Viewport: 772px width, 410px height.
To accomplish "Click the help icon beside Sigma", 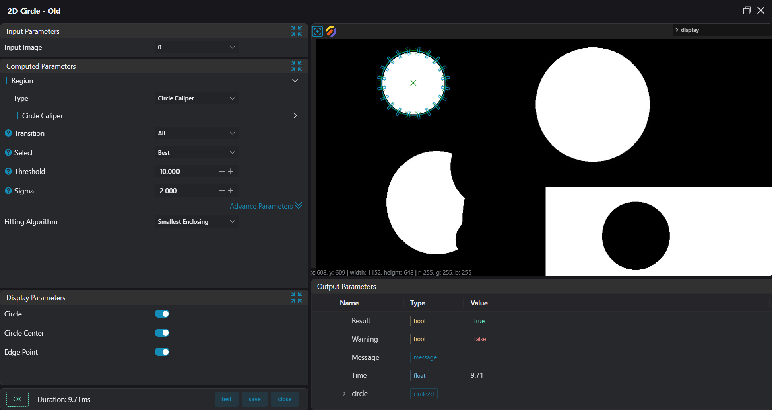I will 8,191.
